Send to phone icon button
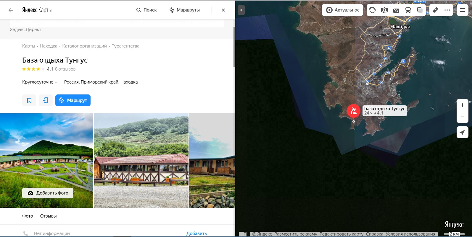 [x=46, y=100]
